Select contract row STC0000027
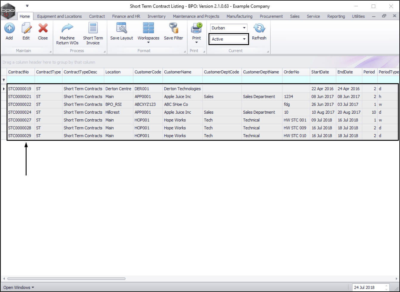Image resolution: width=400 pixels, height=292 pixels. 203,120
